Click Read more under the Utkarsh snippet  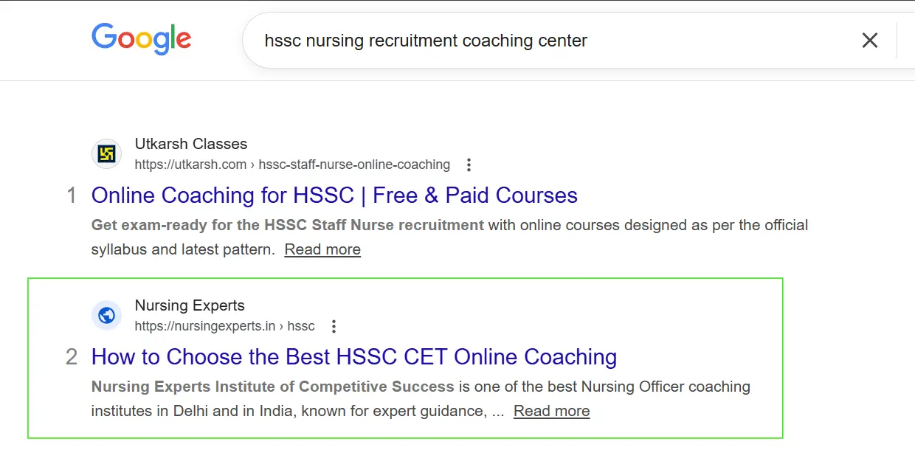tap(322, 249)
